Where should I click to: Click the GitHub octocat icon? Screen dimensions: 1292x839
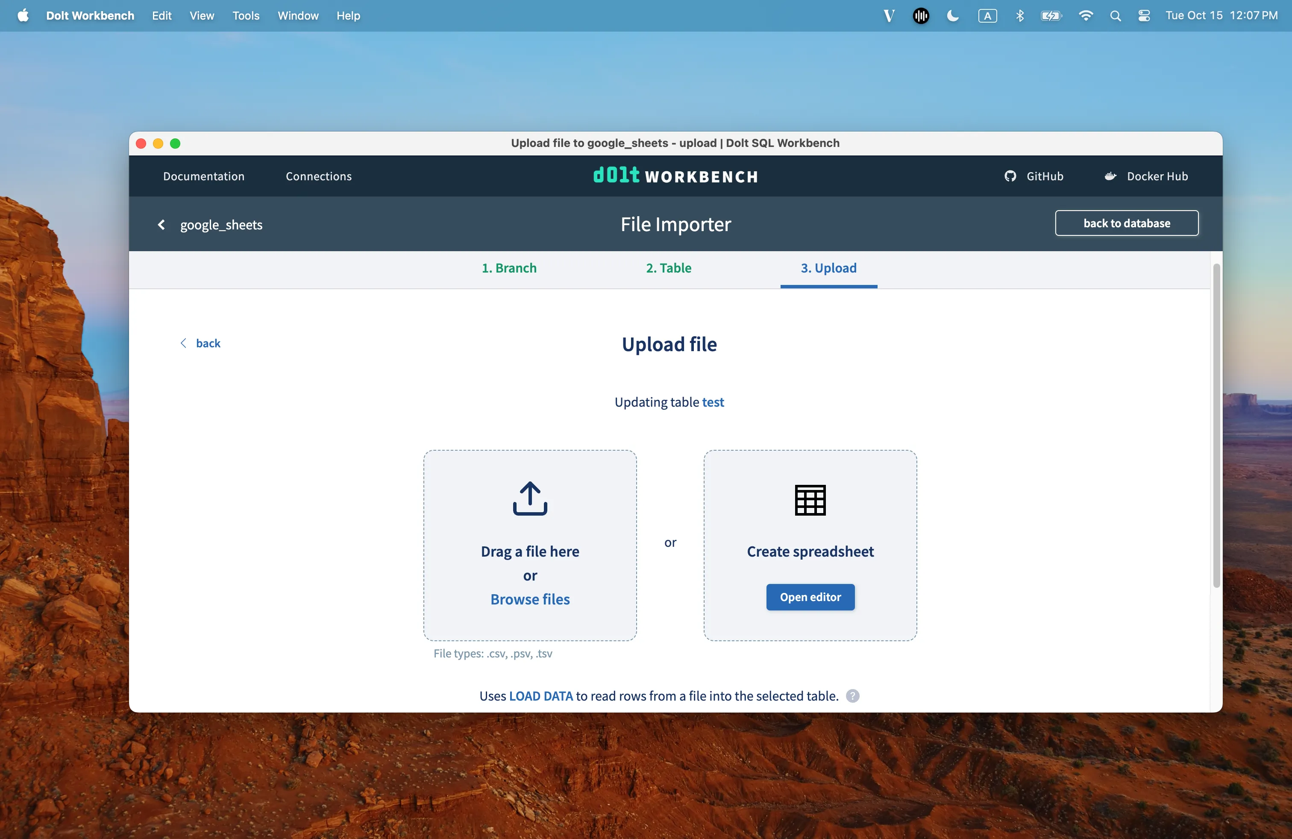[1010, 176]
